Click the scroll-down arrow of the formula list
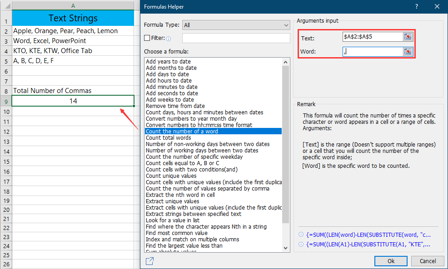The width and height of the screenshot is (448, 269). 285,248
